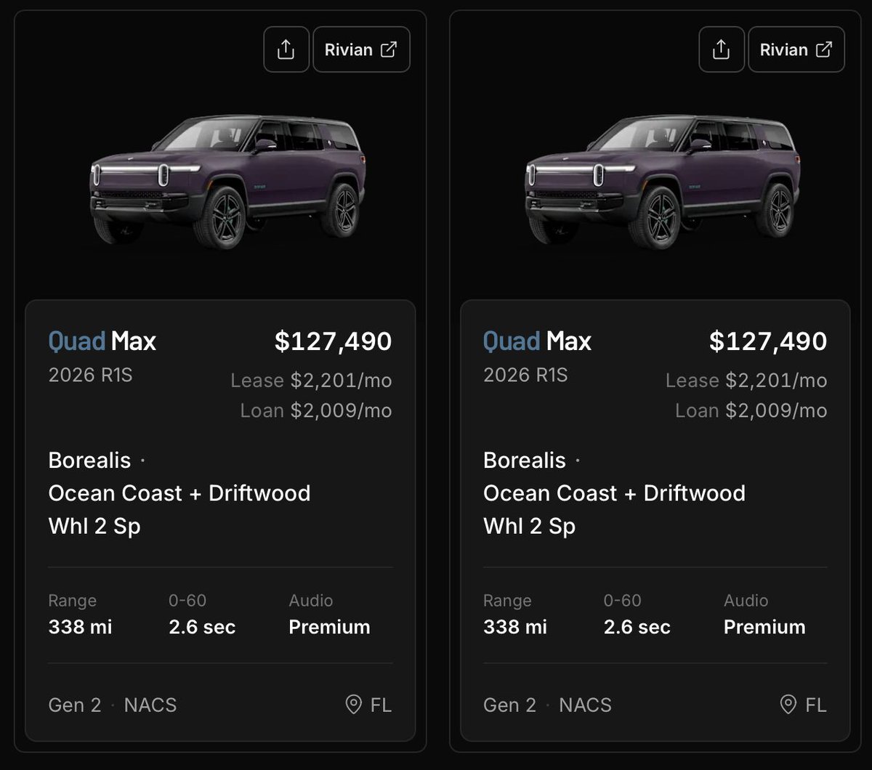Click $127,490 price on left card
Screen dimensions: 872x770
(x=333, y=341)
